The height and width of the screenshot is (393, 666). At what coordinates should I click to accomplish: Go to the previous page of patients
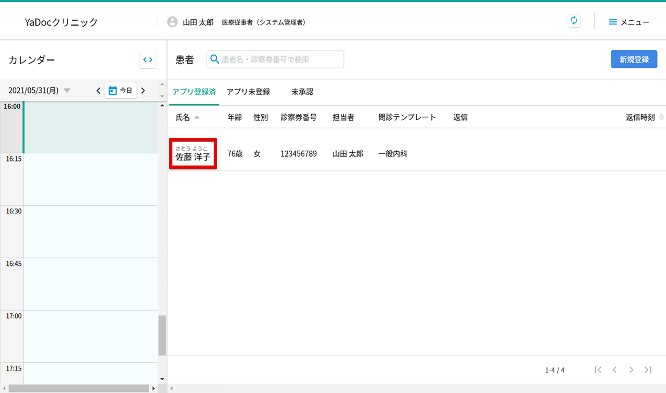click(x=615, y=370)
